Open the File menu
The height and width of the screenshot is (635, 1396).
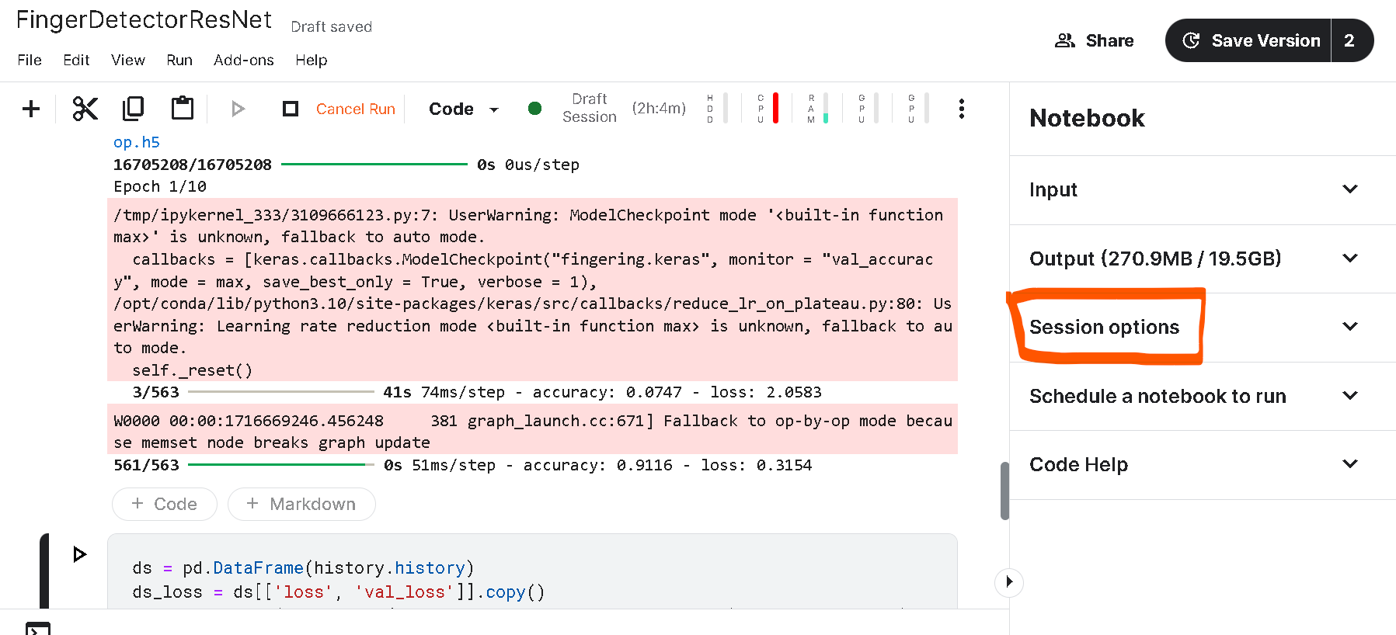point(30,60)
